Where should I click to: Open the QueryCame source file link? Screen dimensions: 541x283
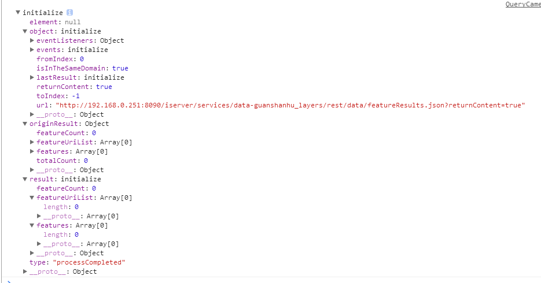[523, 4]
